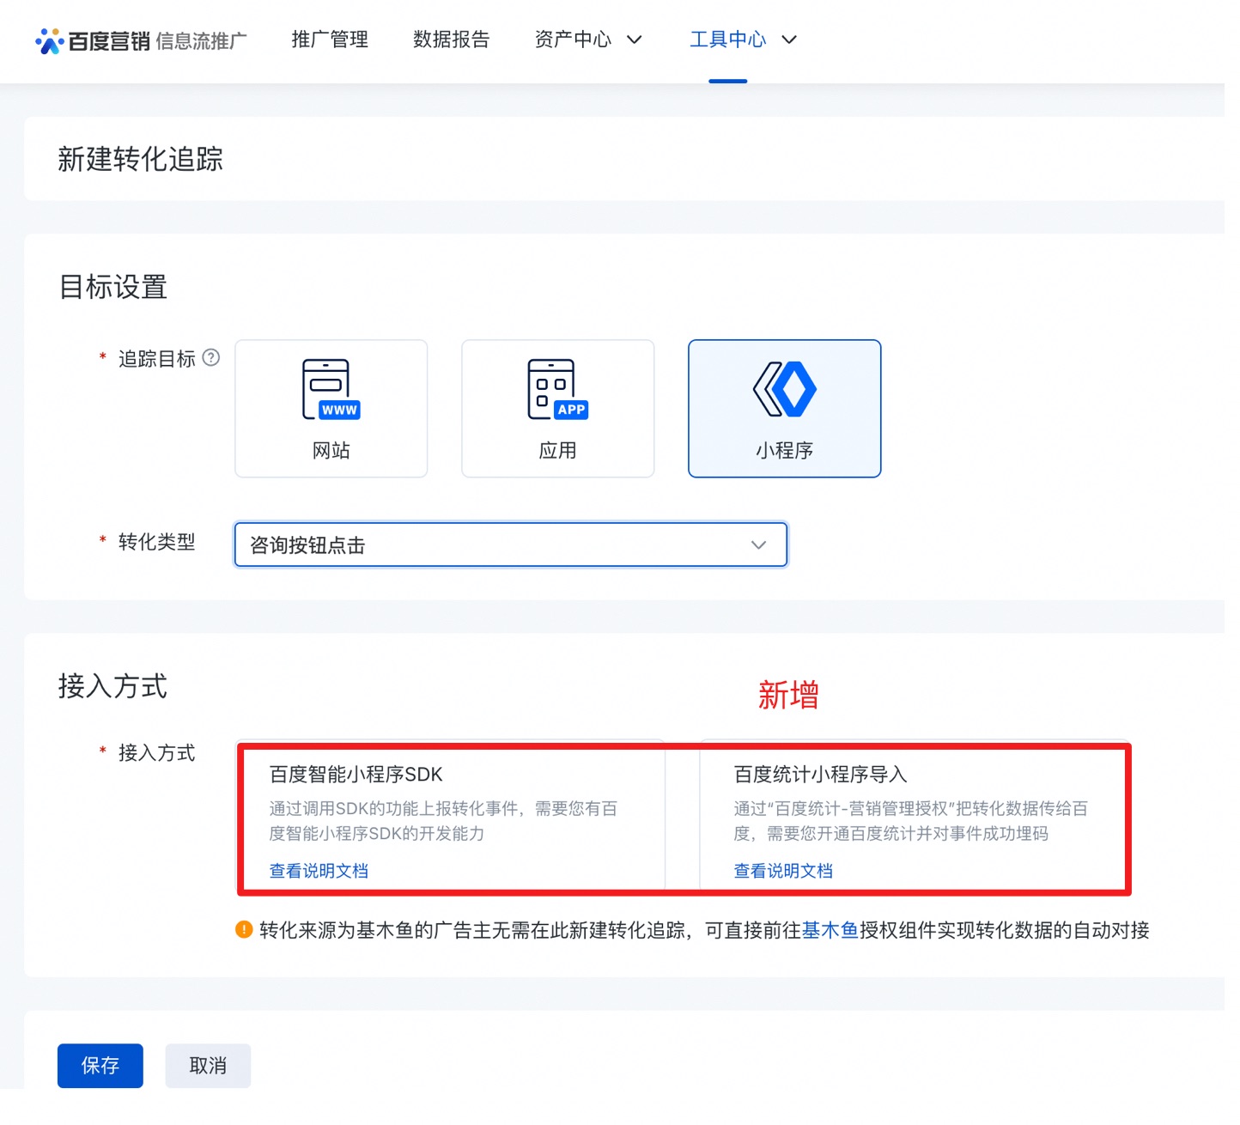Image resolution: width=1240 pixels, height=1125 pixels.
Task: Open 查看说明文档 under 百度智能小程序SDK
Action: [x=319, y=871]
